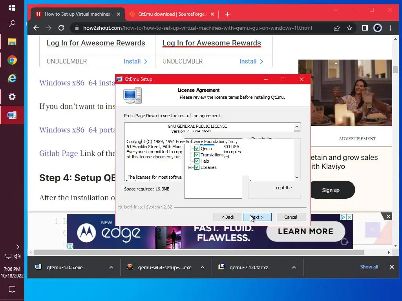Close the Chrome downloads bar
The height and width of the screenshot is (301, 402).
pos(392,267)
